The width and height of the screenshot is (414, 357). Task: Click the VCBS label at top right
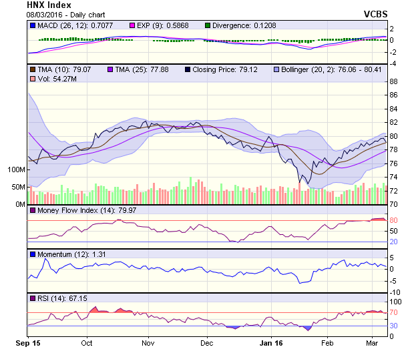(x=376, y=13)
